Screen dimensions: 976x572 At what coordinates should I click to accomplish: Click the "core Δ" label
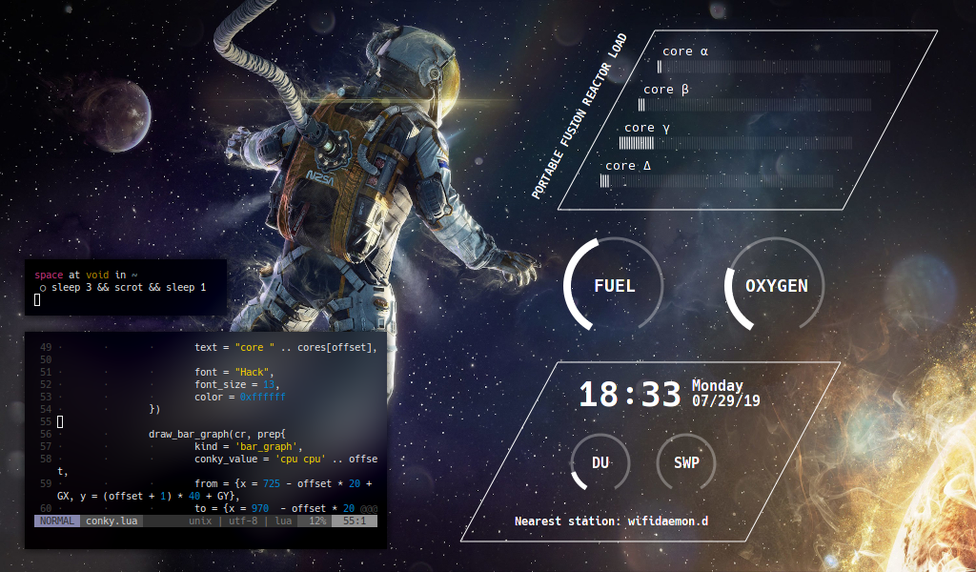point(628,166)
